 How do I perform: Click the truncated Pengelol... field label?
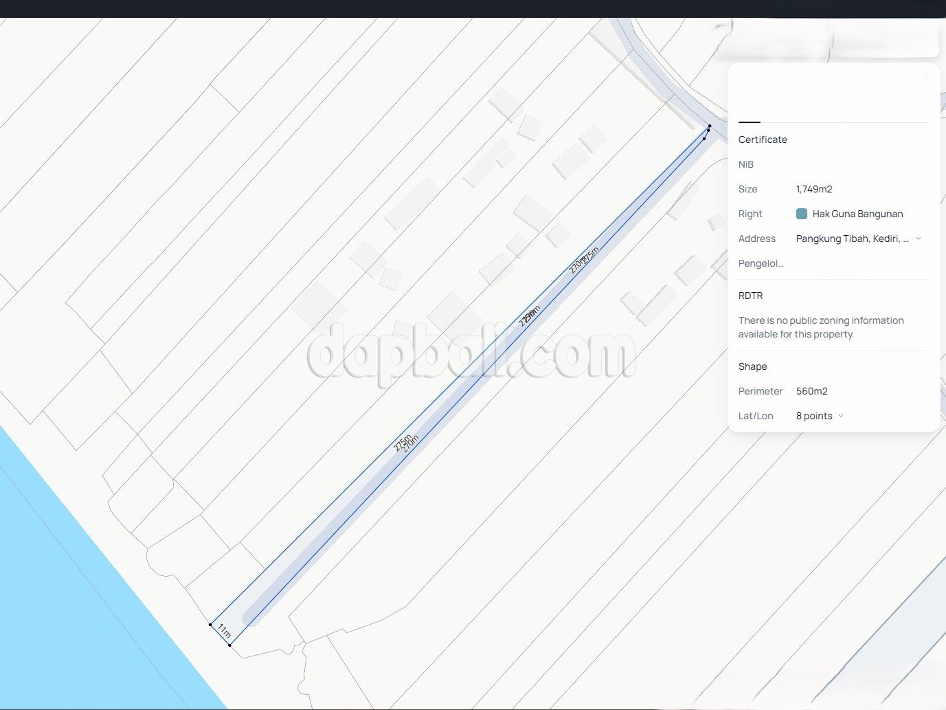[761, 263]
